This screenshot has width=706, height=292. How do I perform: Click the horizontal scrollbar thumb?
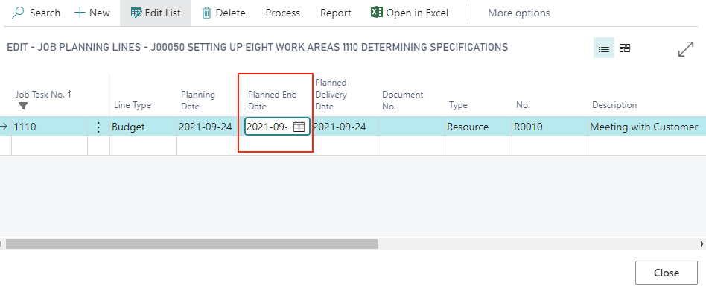(x=192, y=244)
